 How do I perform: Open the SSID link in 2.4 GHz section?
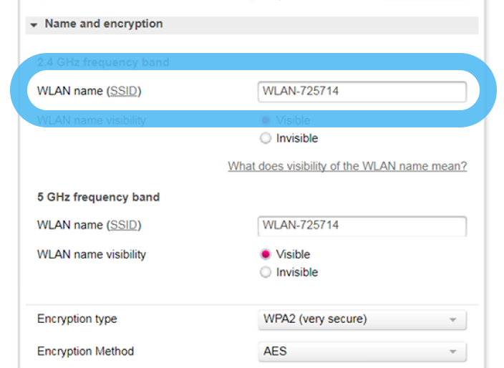[124, 92]
